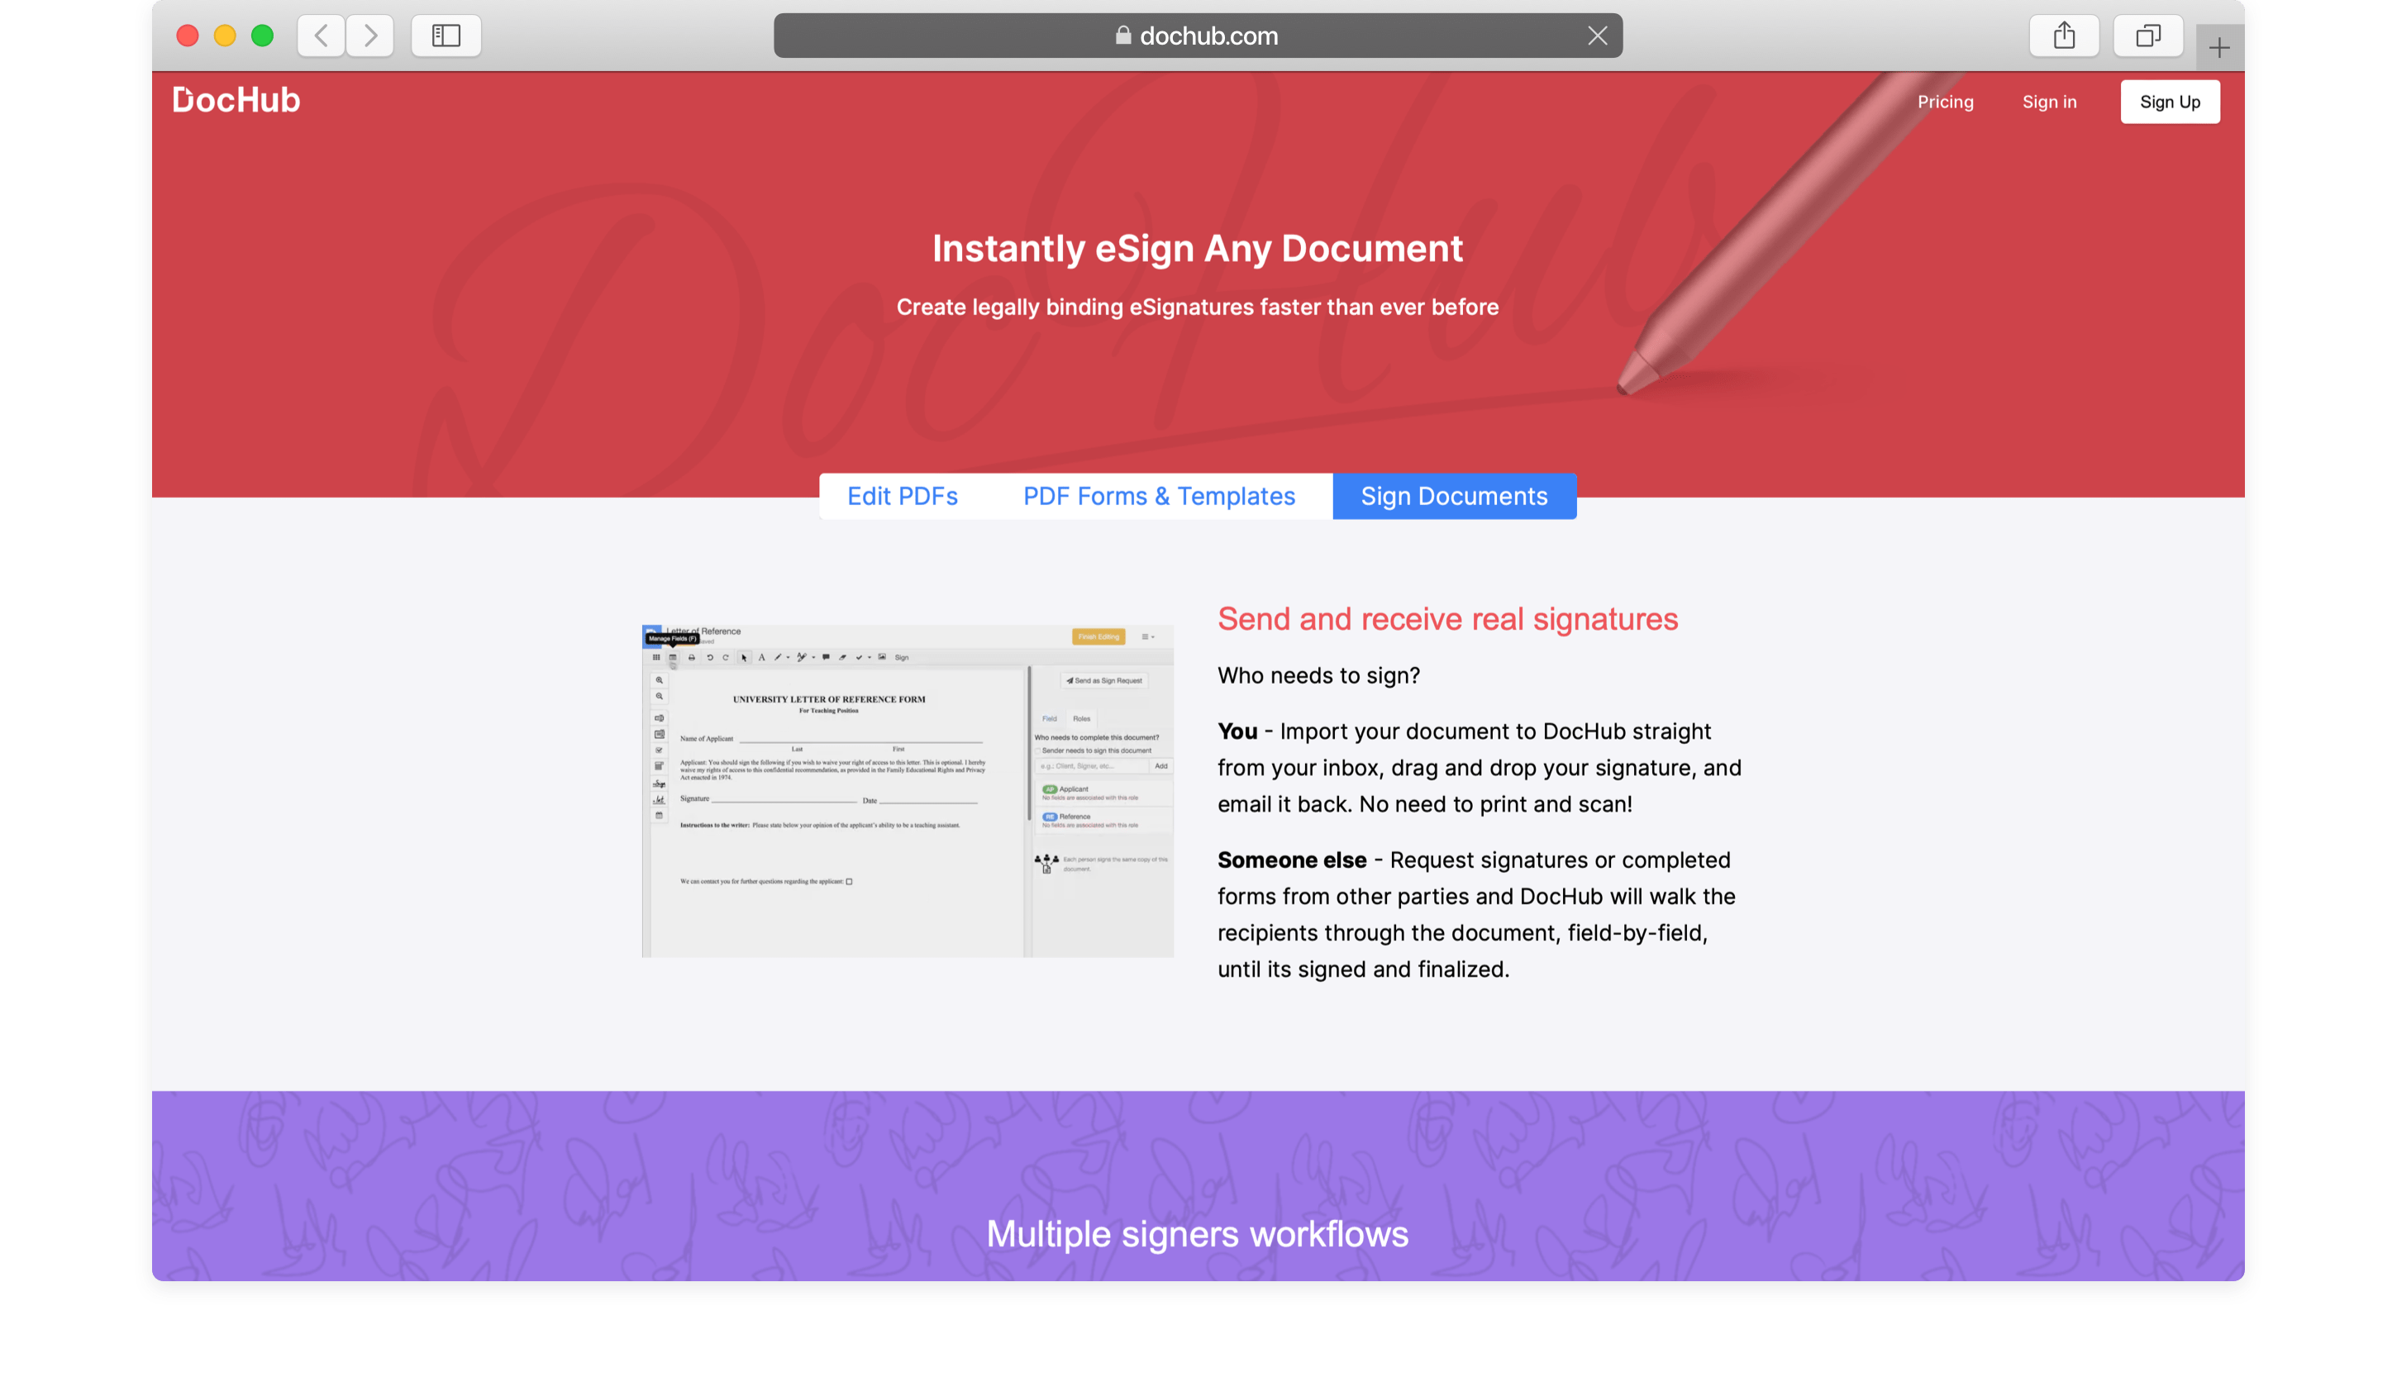The width and height of the screenshot is (2397, 1387).
Task: Select the Sign Documents tab
Action: 1453,497
